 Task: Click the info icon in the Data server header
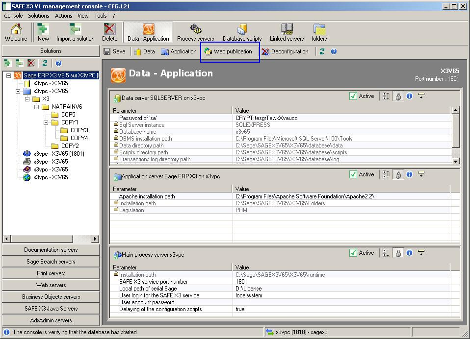(410, 96)
